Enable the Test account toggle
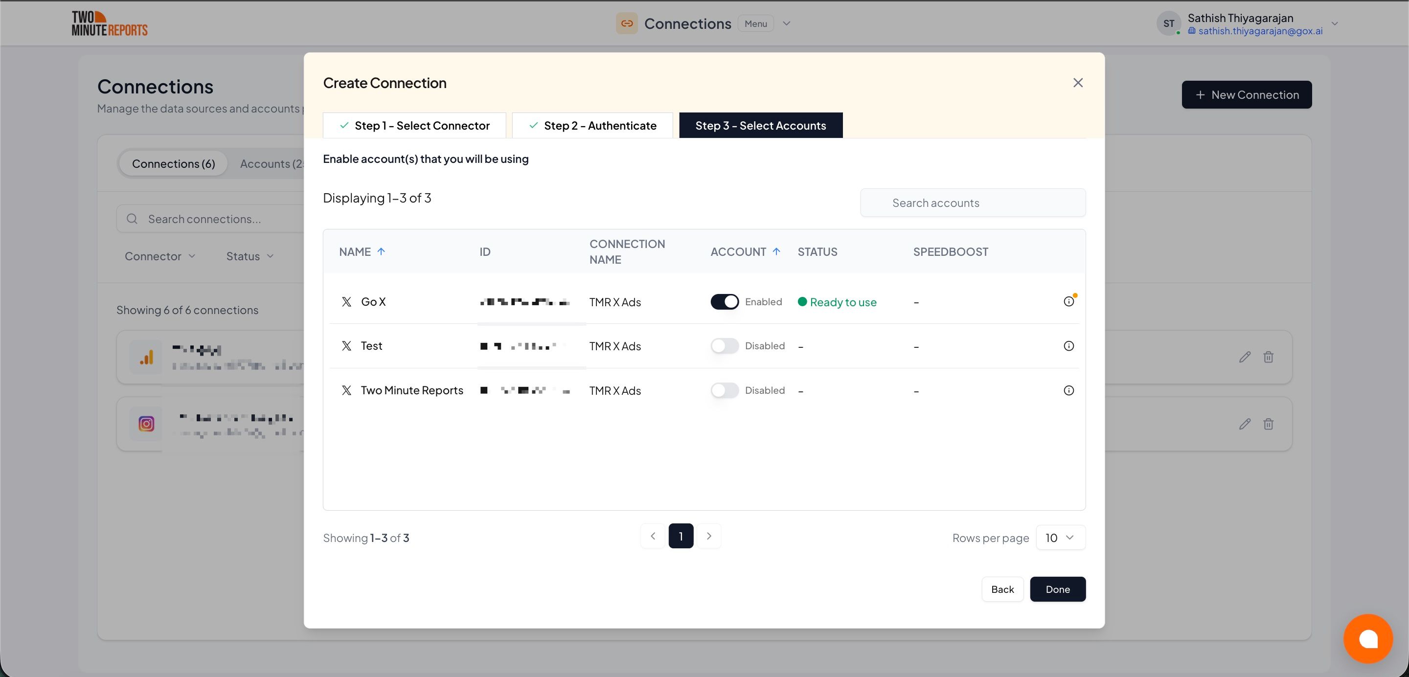The image size is (1409, 677). [724, 346]
